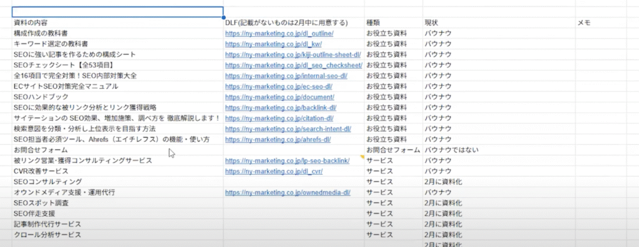Select the サイテーションの SEO効果 cell
639x247 pixels.
point(118,118)
